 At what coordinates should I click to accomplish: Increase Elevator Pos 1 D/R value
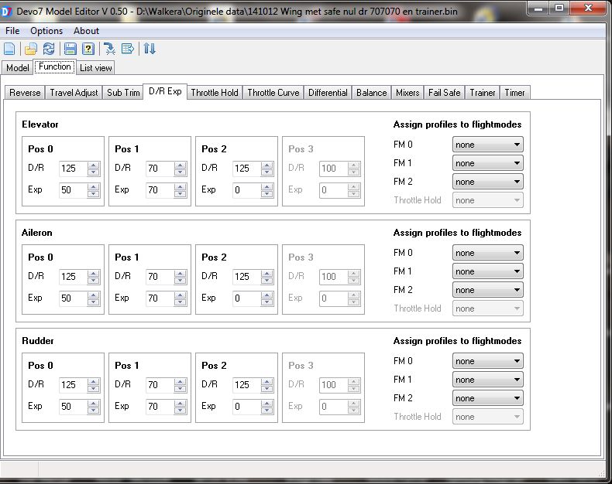pos(180,165)
